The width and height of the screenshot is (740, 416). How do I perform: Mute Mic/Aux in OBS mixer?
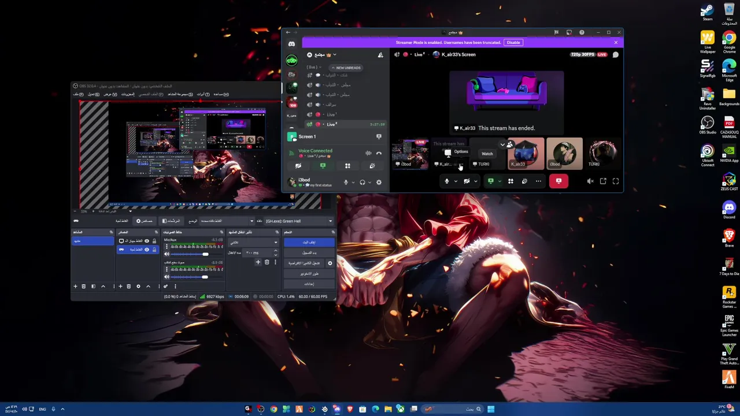tap(167, 254)
